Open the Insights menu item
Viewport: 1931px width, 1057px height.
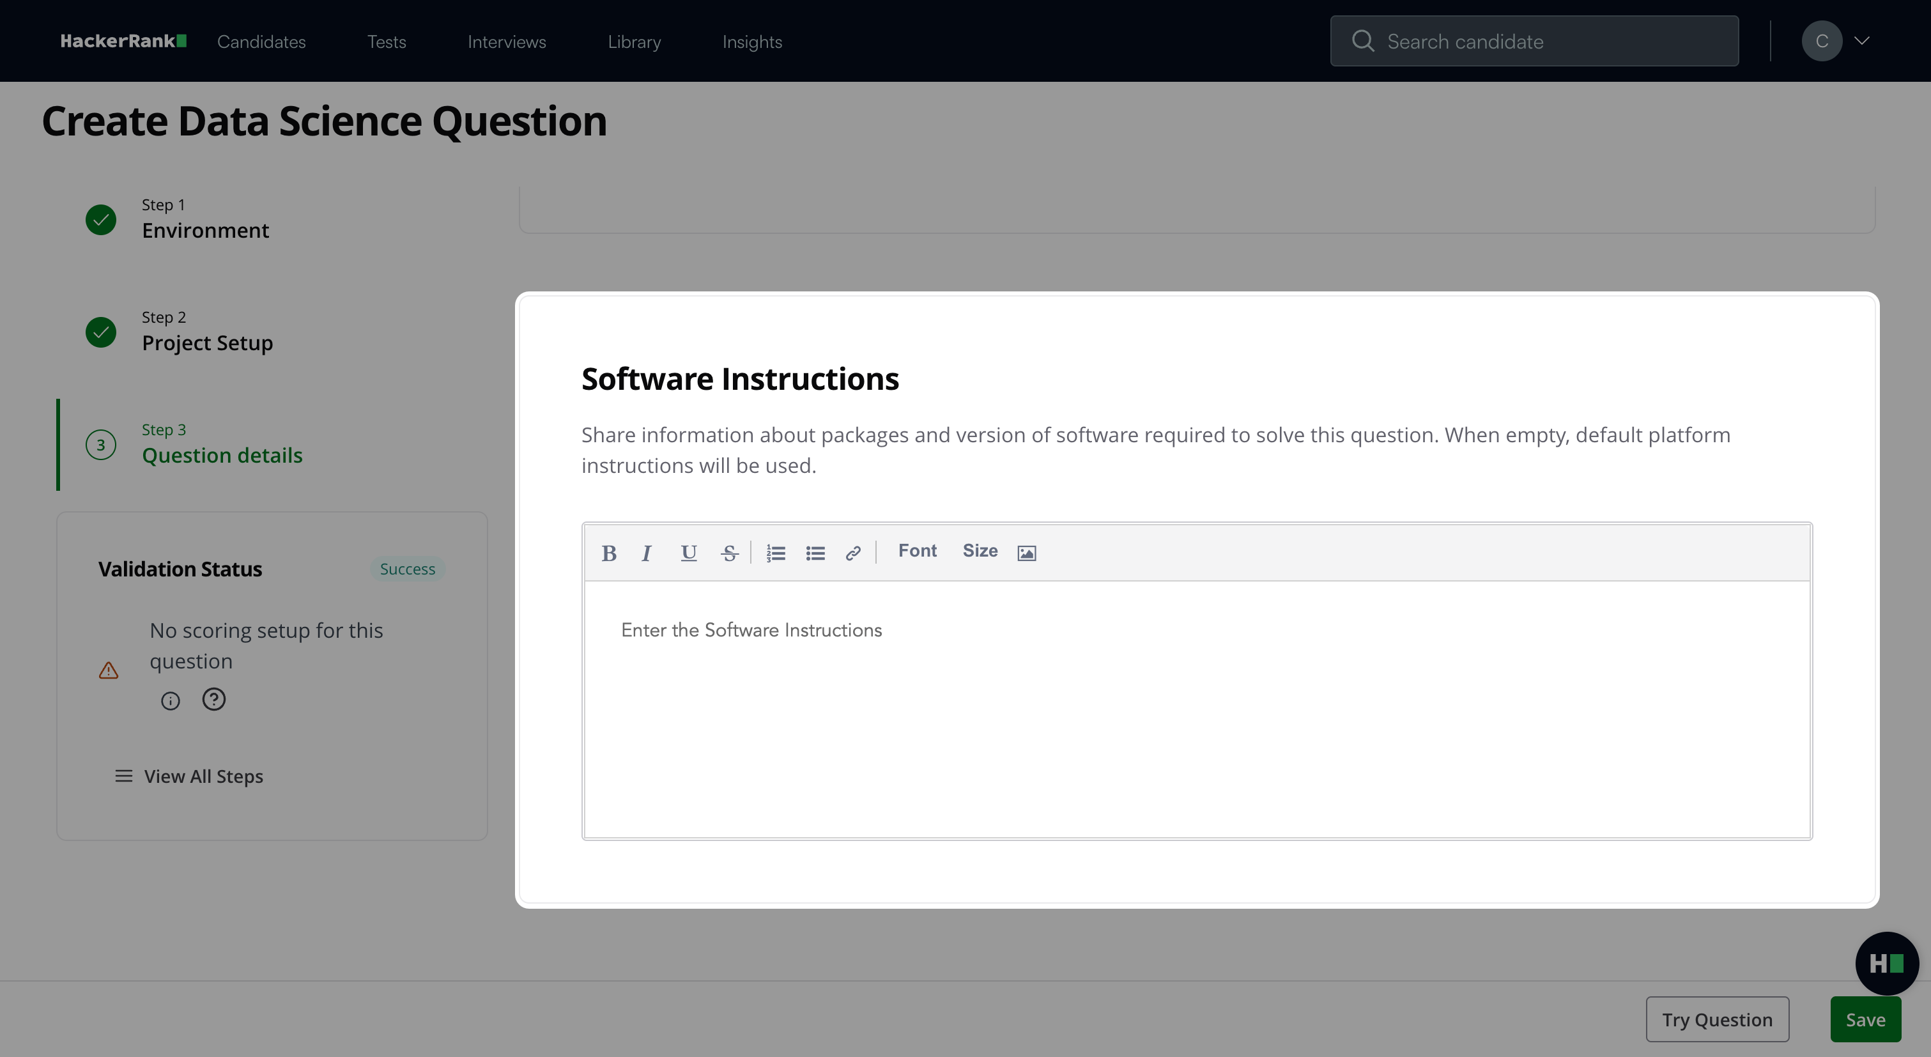point(752,42)
